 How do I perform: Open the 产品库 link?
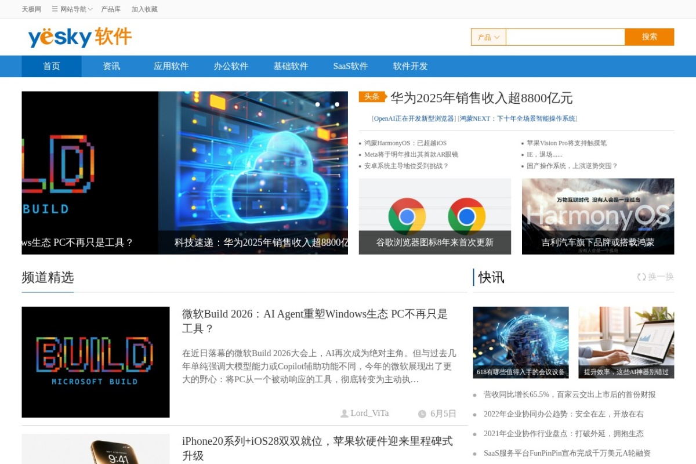coord(111,9)
